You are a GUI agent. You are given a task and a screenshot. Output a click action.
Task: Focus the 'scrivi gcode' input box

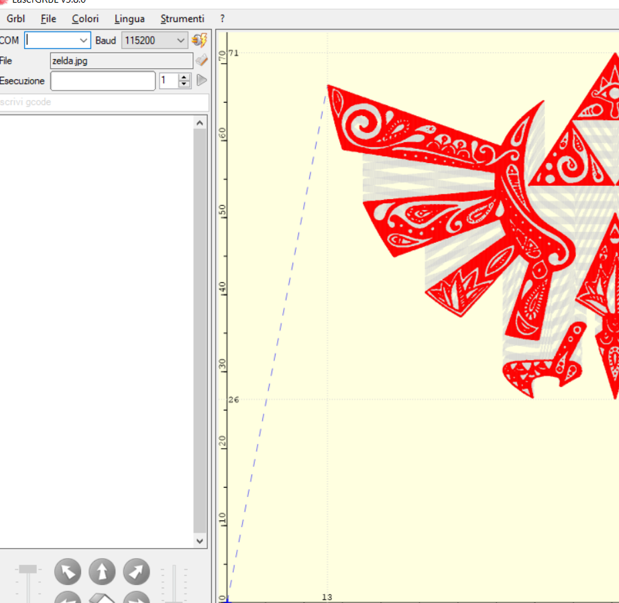coord(104,102)
